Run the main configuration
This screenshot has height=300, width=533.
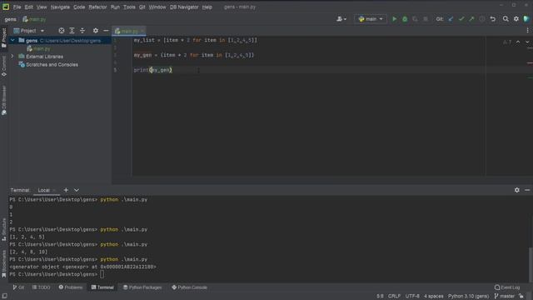[x=394, y=19]
